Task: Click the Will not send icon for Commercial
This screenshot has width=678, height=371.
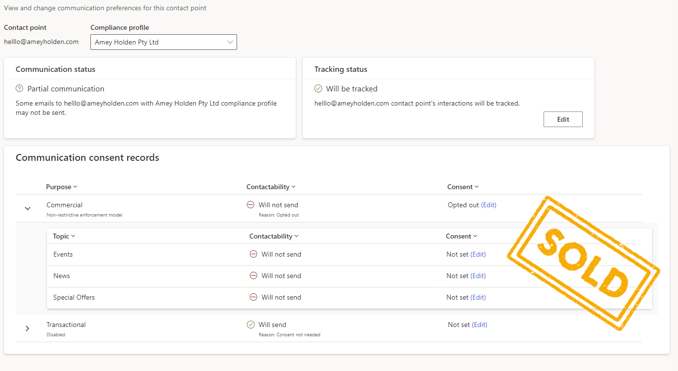Action: tap(250, 204)
